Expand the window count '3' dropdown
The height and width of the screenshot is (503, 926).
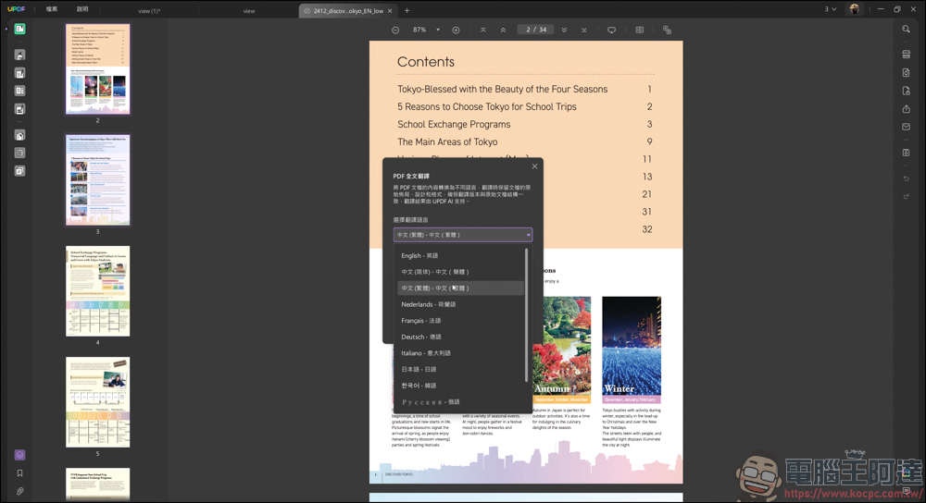(831, 9)
